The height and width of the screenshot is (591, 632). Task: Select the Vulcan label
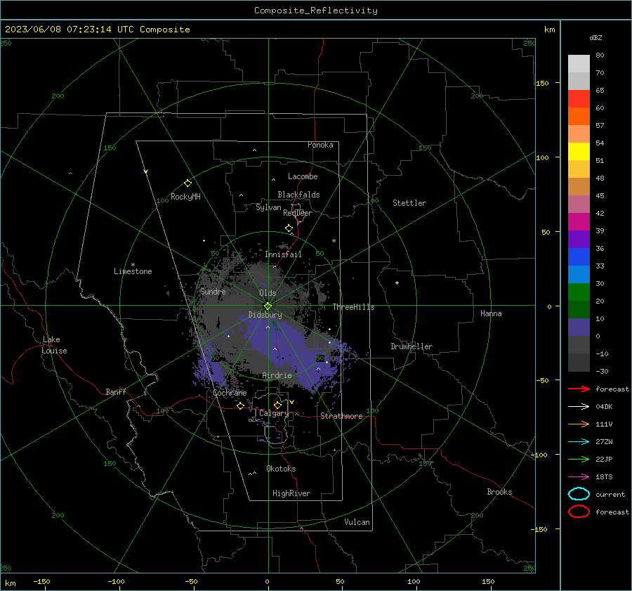[357, 522]
